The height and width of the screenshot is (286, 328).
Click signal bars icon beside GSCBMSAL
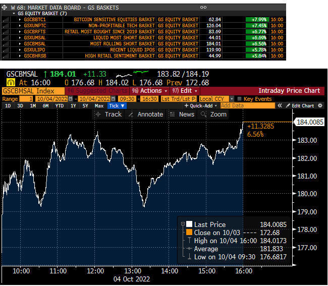(x=6, y=44)
